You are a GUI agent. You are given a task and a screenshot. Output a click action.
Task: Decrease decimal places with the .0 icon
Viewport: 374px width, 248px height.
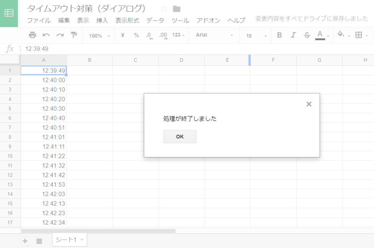tap(150, 35)
